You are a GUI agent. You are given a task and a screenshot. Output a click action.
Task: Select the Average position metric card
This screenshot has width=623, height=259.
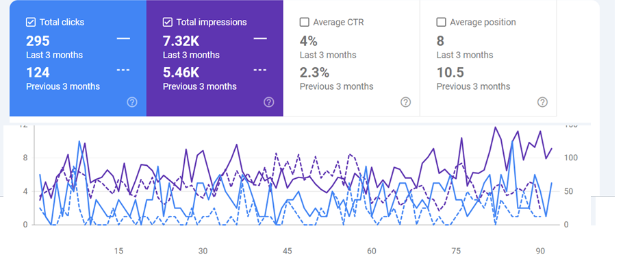(x=488, y=58)
